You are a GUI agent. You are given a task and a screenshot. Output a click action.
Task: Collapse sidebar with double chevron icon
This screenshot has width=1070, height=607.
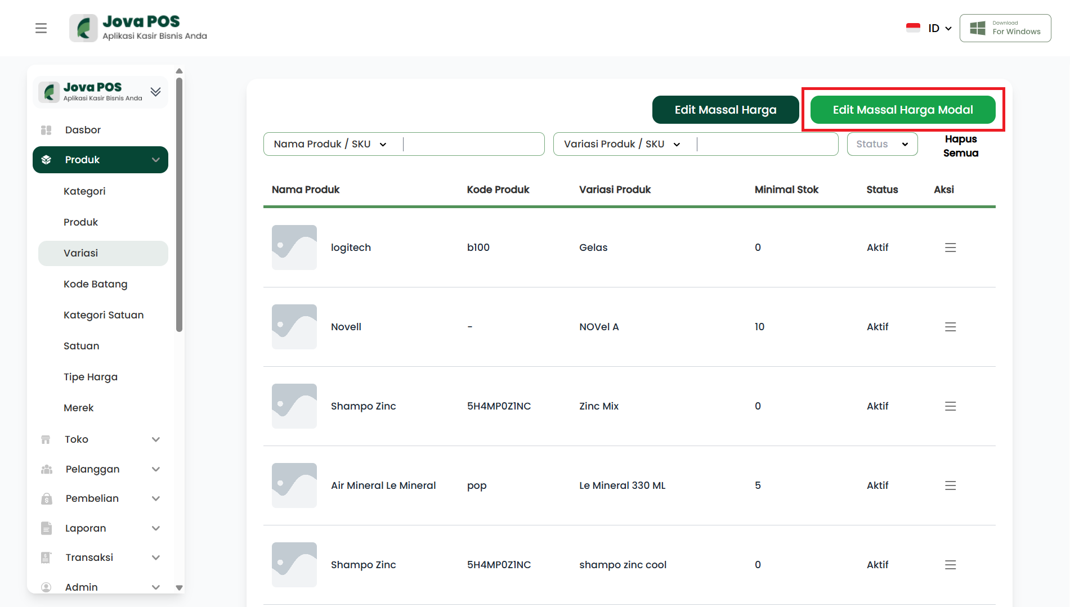[x=155, y=92]
